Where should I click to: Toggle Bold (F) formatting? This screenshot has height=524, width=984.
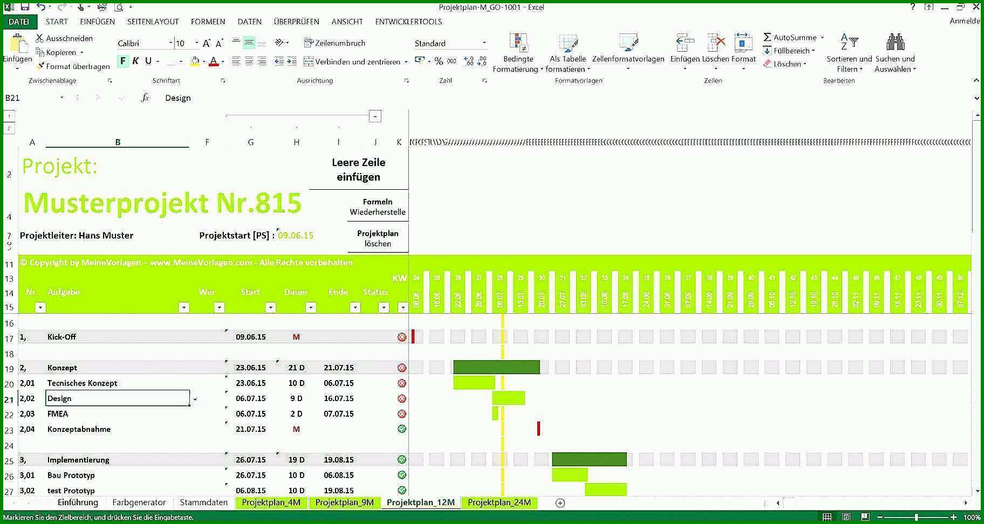tap(123, 61)
